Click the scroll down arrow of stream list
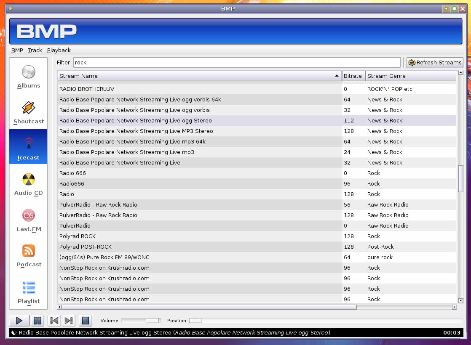 (x=460, y=300)
